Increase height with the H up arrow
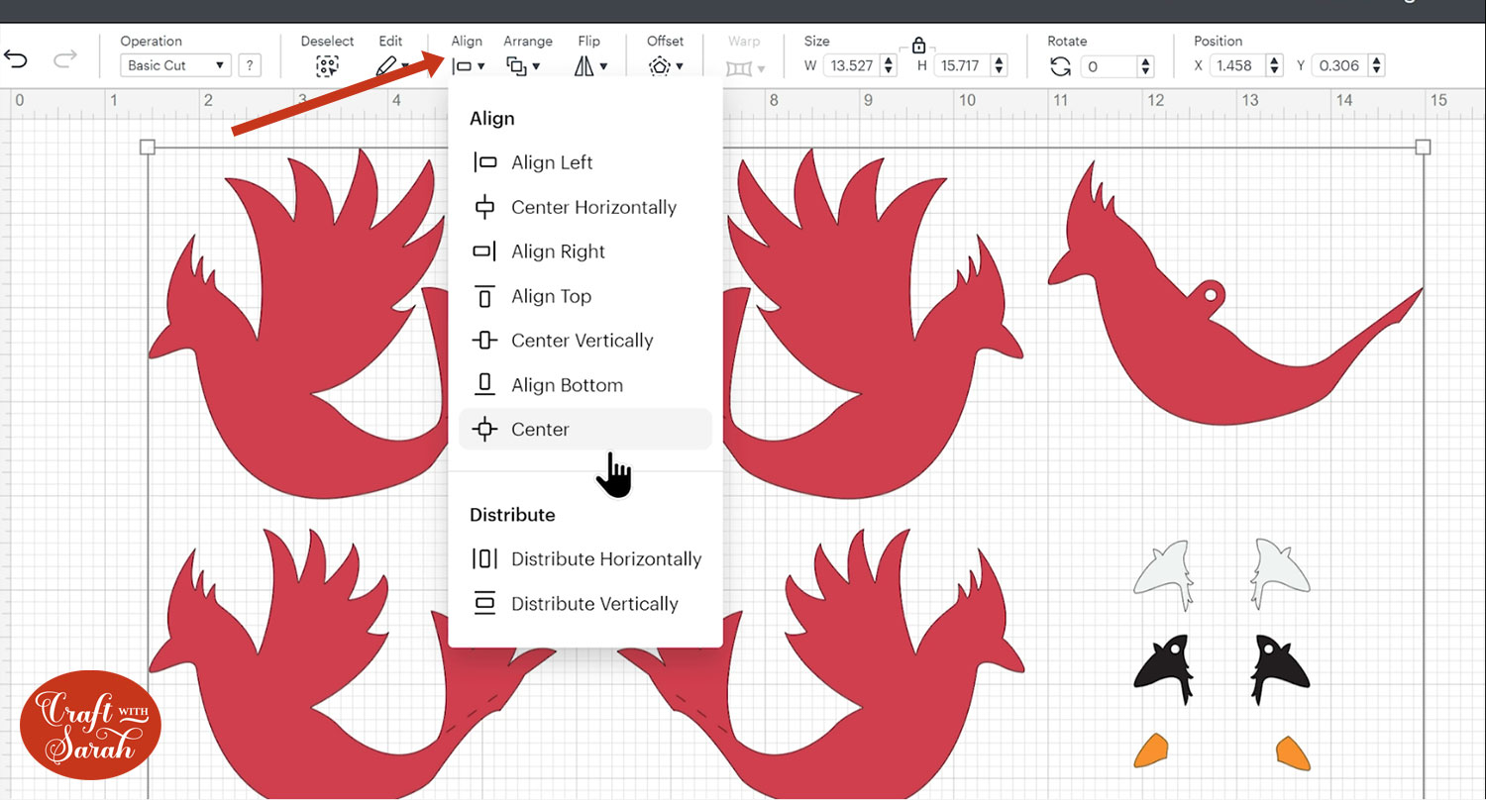Screen dimensions: 1486x800 [x=1000, y=60]
